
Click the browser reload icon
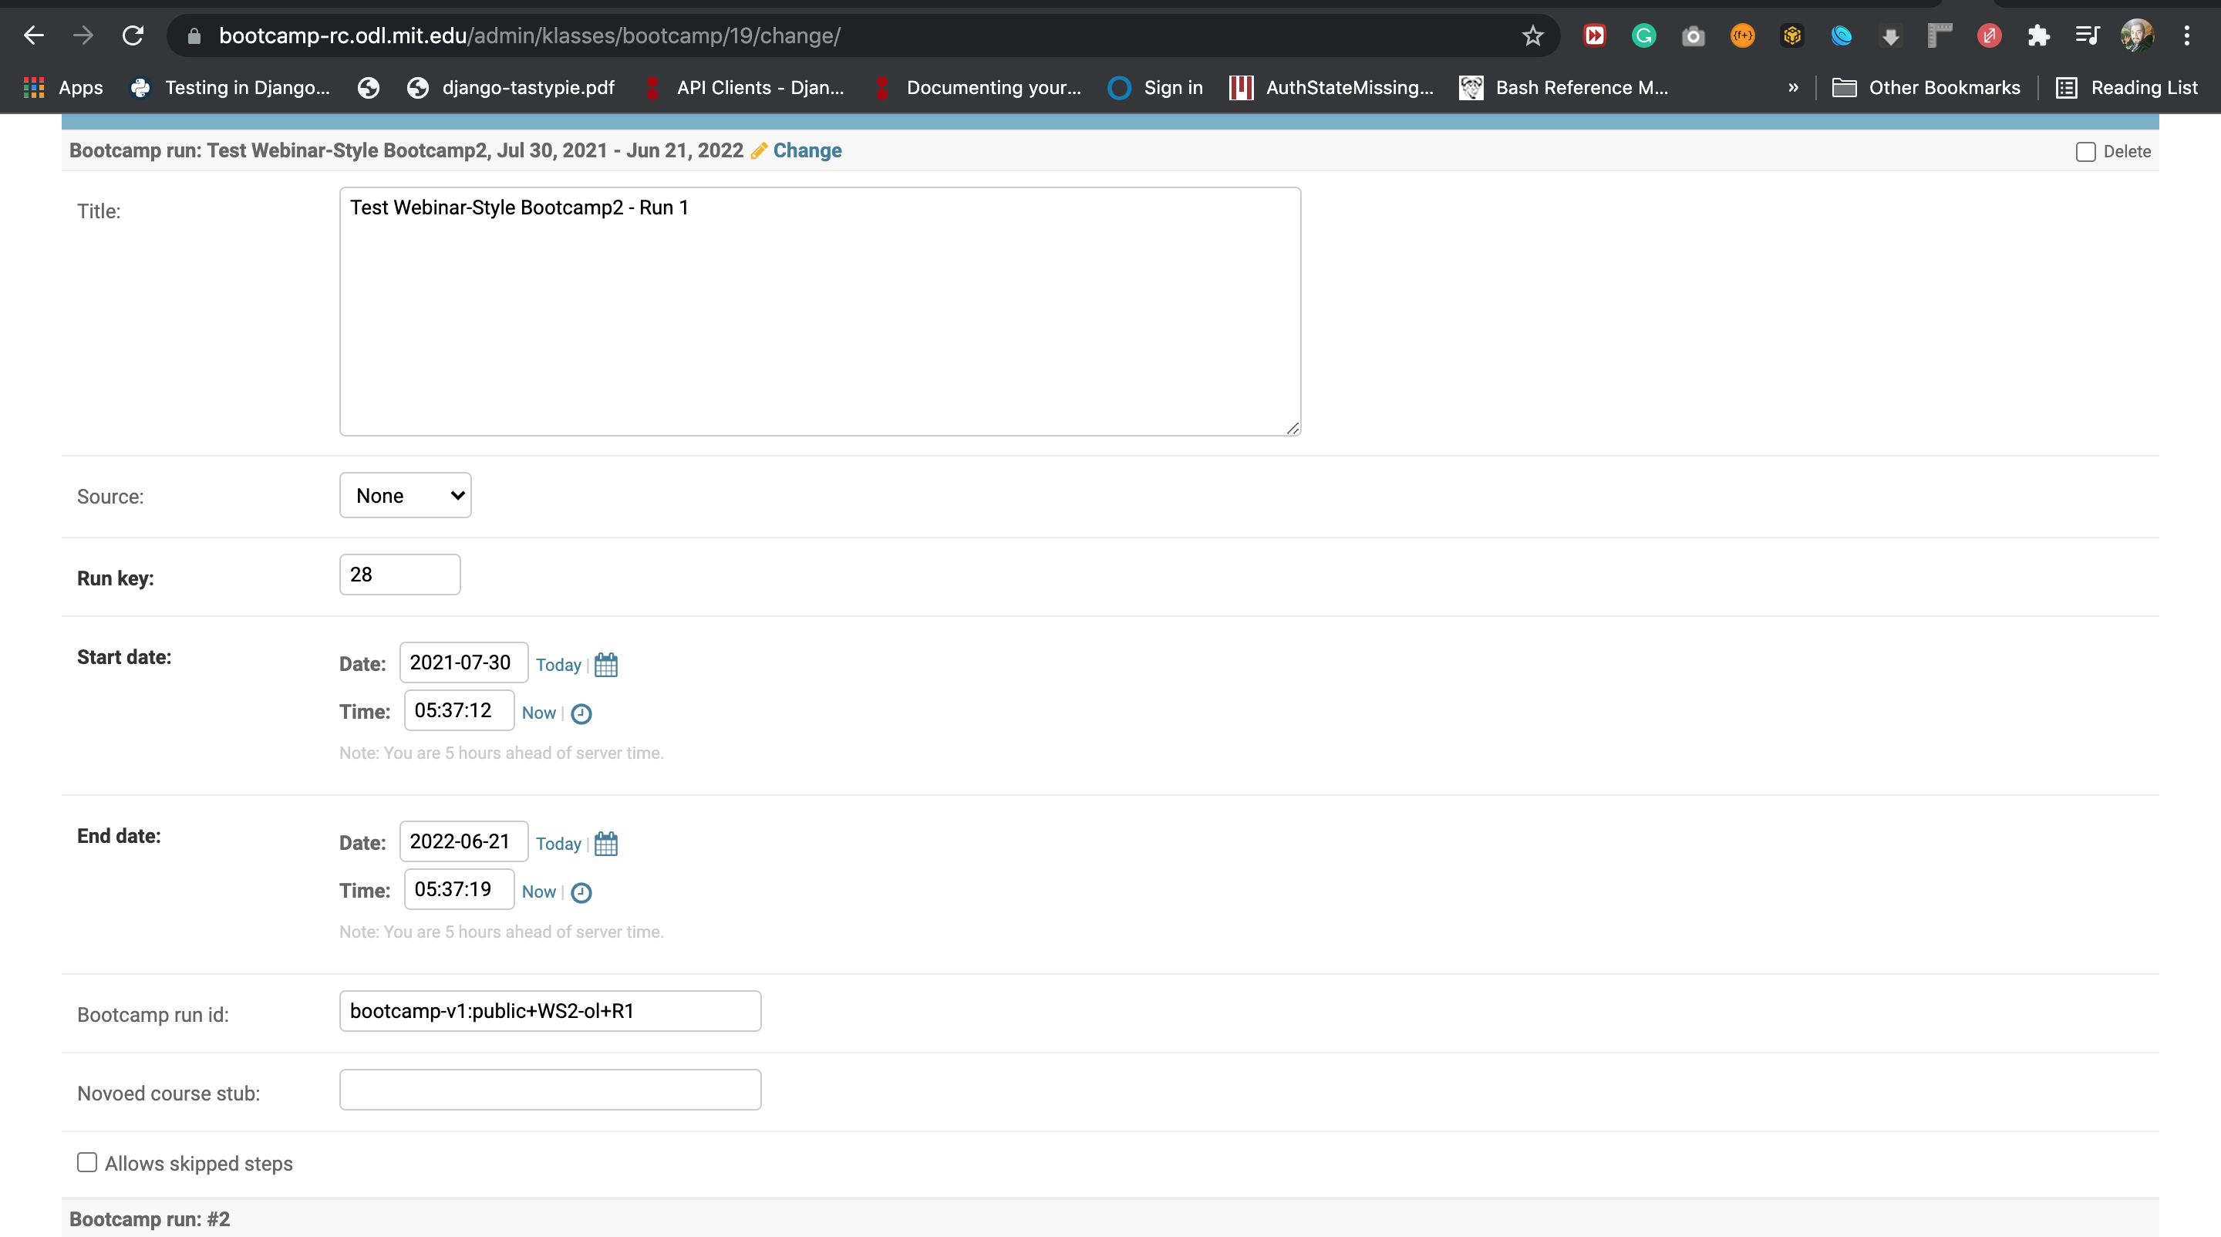[133, 35]
